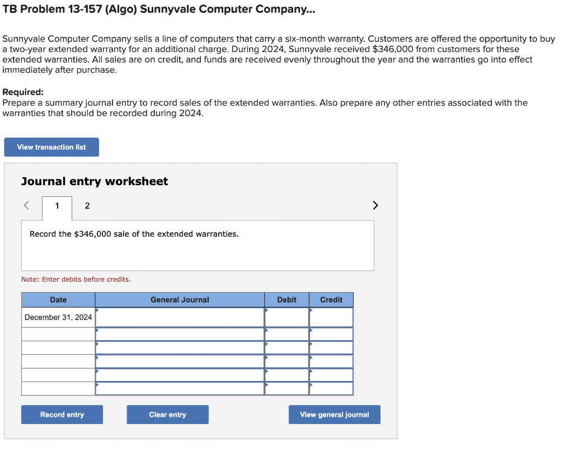Click the previous worksheet arrow chevron
Viewport: 573px width, 452px height.
click(x=26, y=205)
